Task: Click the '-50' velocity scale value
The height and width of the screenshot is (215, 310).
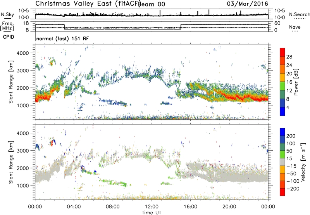Action: 291,173
